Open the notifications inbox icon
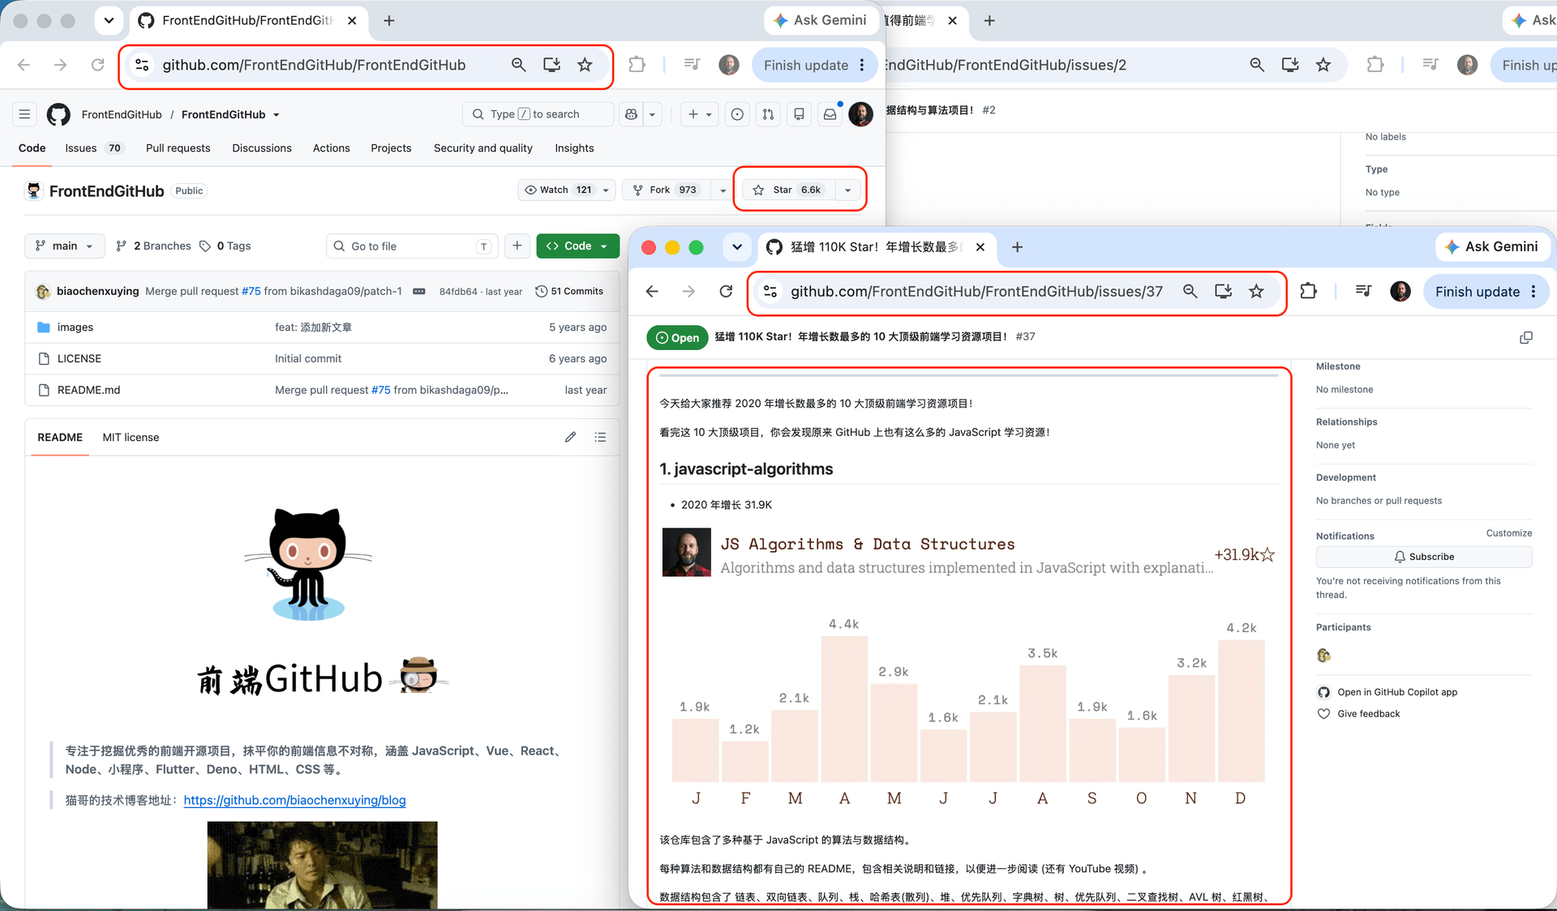 point(830,114)
